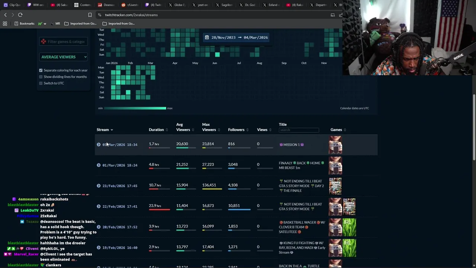Click the Title search field
The width and height of the screenshot is (476, 268).
[x=299, y=130]
